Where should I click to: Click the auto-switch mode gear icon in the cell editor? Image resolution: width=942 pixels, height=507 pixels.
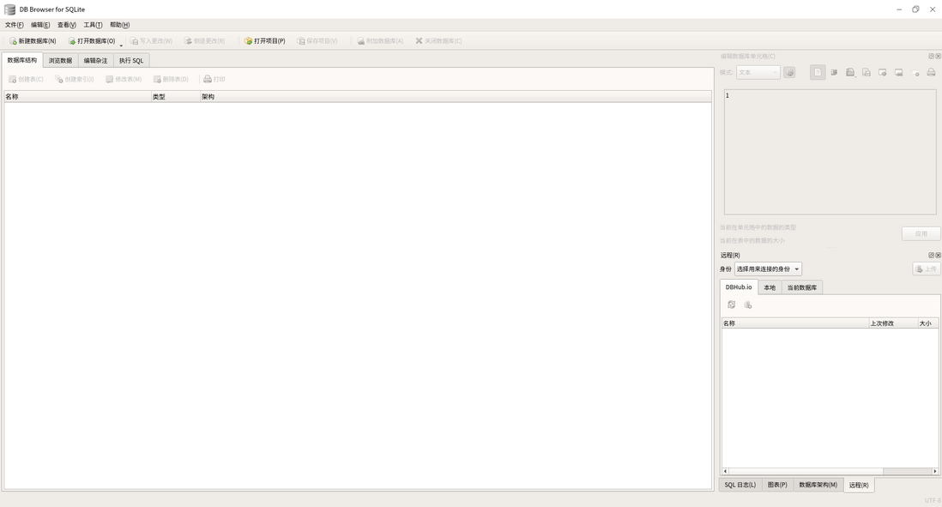pos(789,73)
